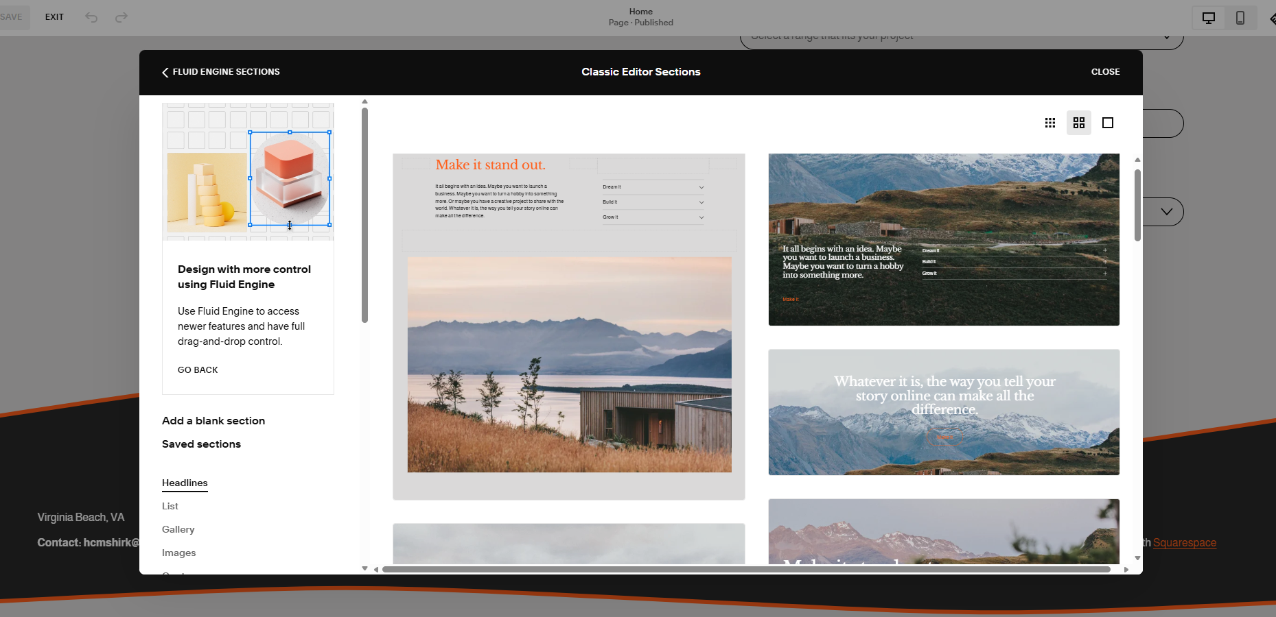The width and height of the screenshot is (1276, 617).
Task: Click the EXIT button
Action: coord(54,17)
